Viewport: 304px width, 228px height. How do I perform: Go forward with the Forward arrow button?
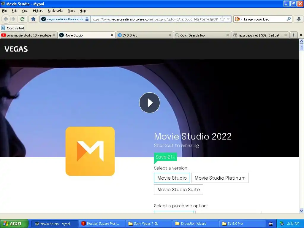click(x=13, y=19)
